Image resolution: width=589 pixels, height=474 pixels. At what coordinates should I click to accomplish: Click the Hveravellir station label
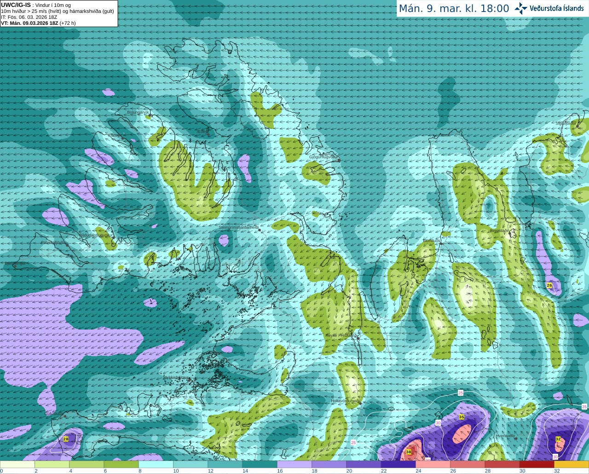pos(505,435)
